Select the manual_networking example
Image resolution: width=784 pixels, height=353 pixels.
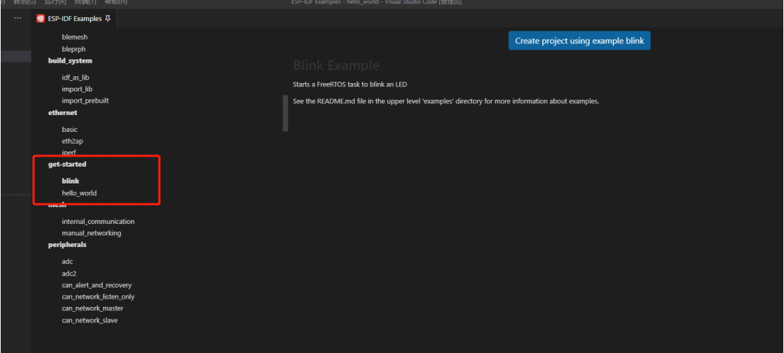pos(92,233)
